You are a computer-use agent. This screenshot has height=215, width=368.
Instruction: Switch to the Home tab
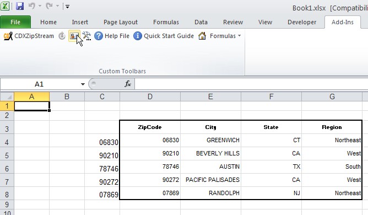coord(48,22)
